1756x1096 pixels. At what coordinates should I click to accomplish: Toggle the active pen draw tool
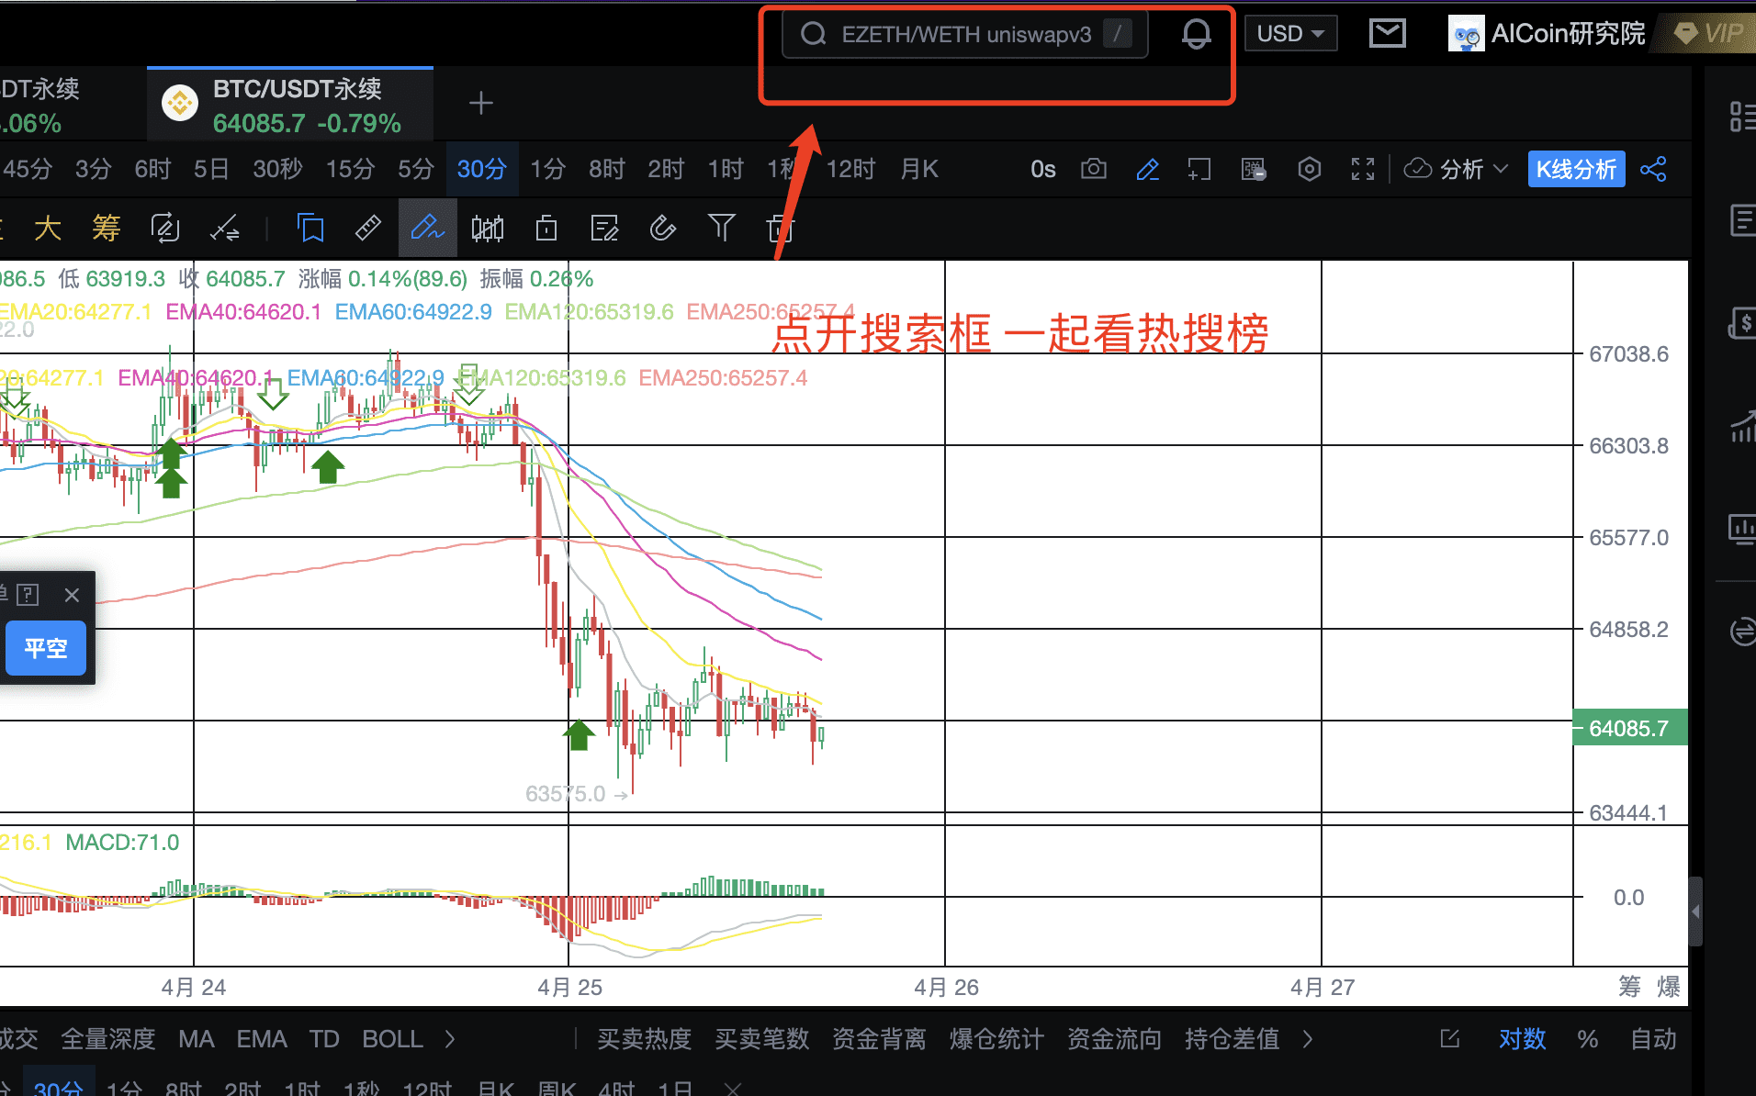coord(427,228)
